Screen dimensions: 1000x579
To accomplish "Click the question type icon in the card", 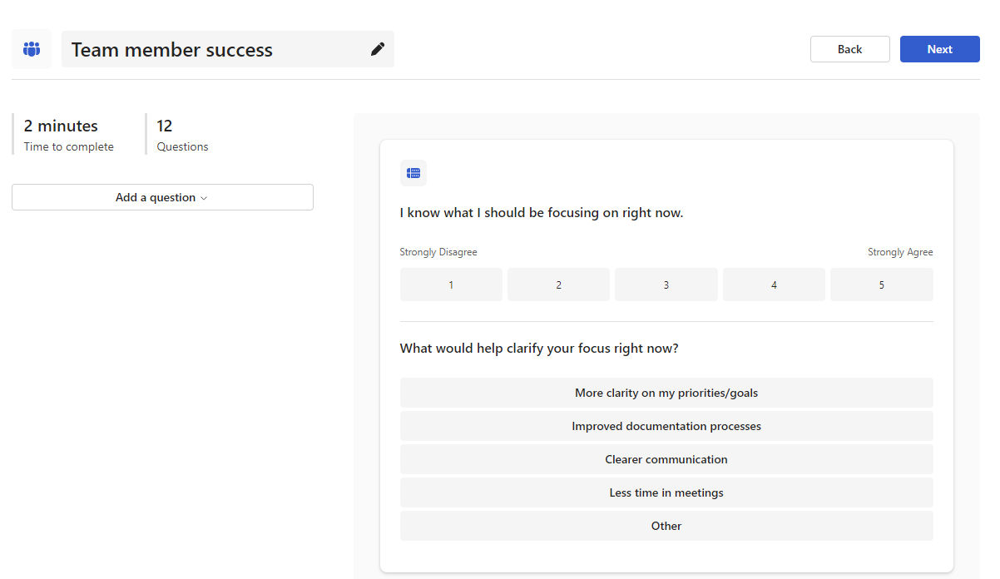I will 413,173.
